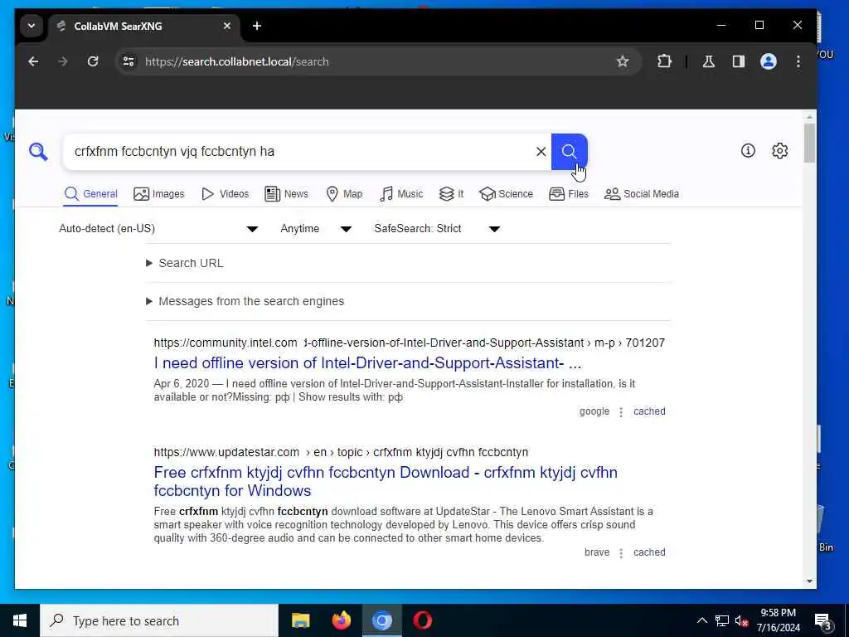
Task: Clear the search query with X icon
Action: [541, 152]
